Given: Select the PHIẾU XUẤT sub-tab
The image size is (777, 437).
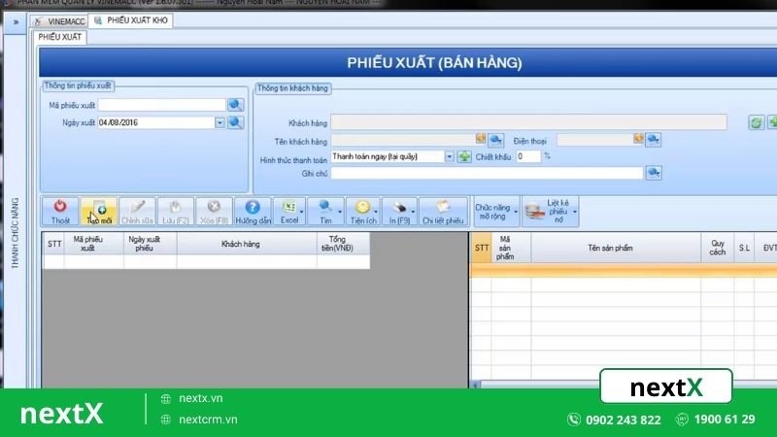Looking at the screenshot, I should (x=60, y=37).
